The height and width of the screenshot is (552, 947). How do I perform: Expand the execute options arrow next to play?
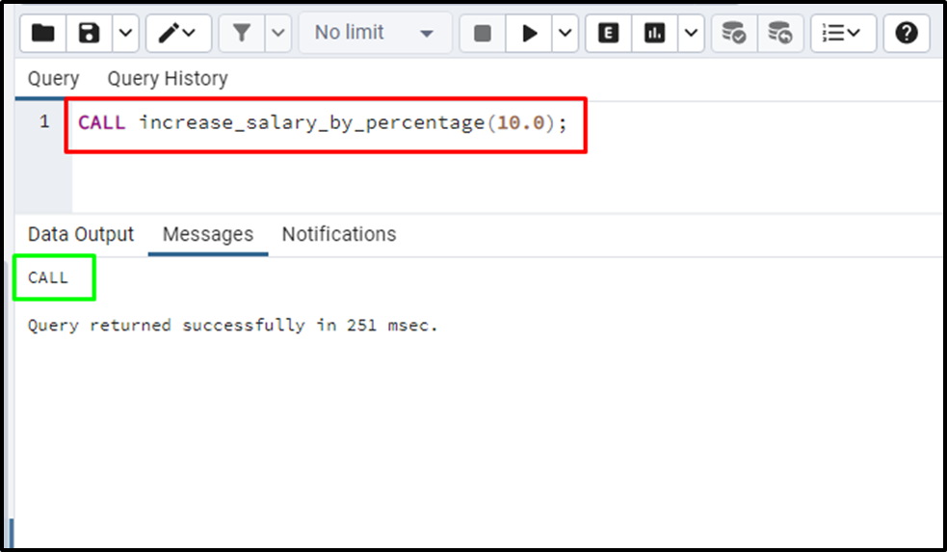coord(565,33)
